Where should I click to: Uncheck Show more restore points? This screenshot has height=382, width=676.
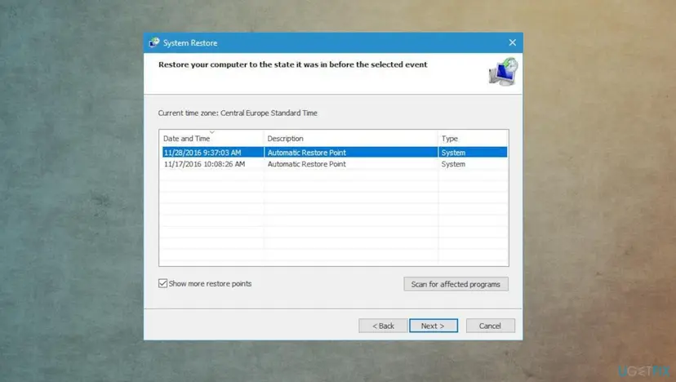[x=162, y=283]
